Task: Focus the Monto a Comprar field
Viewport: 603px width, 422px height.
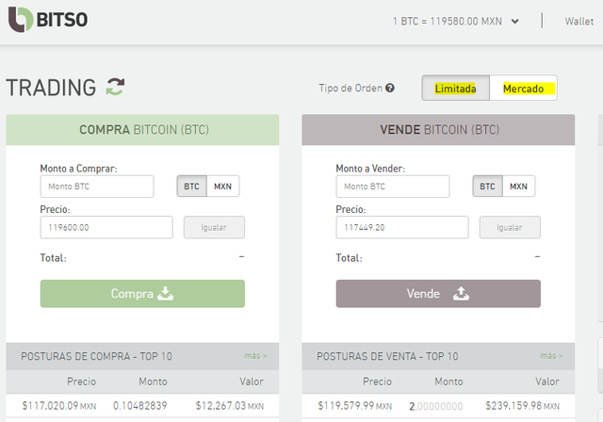Action: pyautogui.click(x=97, y=187)
